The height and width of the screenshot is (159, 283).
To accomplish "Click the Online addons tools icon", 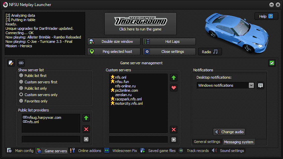I will (72, 151).
